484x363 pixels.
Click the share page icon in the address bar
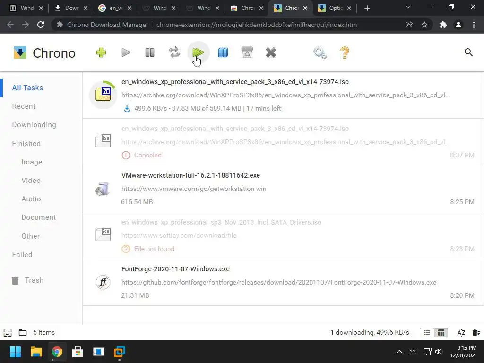tap(409, 25)
